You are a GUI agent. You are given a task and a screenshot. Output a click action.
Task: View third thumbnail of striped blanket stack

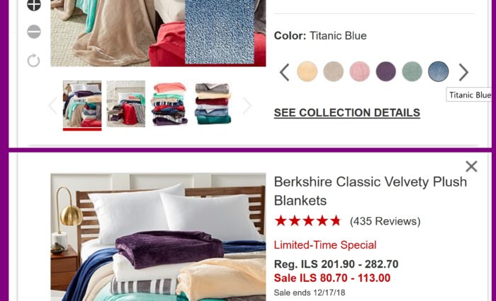169,104
